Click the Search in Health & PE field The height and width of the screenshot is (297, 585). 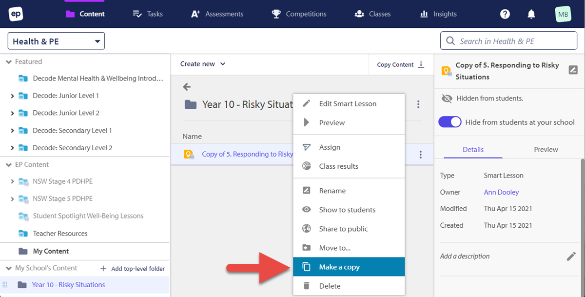(x=508, y=41)
